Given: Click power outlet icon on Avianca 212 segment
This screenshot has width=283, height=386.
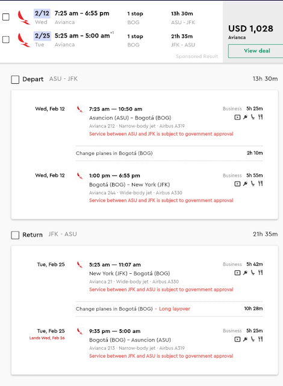Looking at the screenshot, I should [x=245, y=117].
